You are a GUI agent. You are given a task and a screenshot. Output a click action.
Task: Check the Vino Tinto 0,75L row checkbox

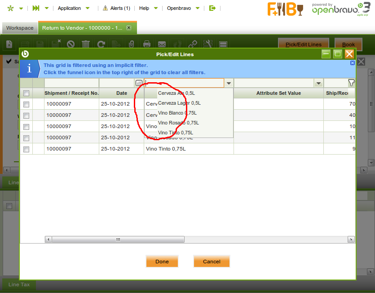click(x=26, y=149)
